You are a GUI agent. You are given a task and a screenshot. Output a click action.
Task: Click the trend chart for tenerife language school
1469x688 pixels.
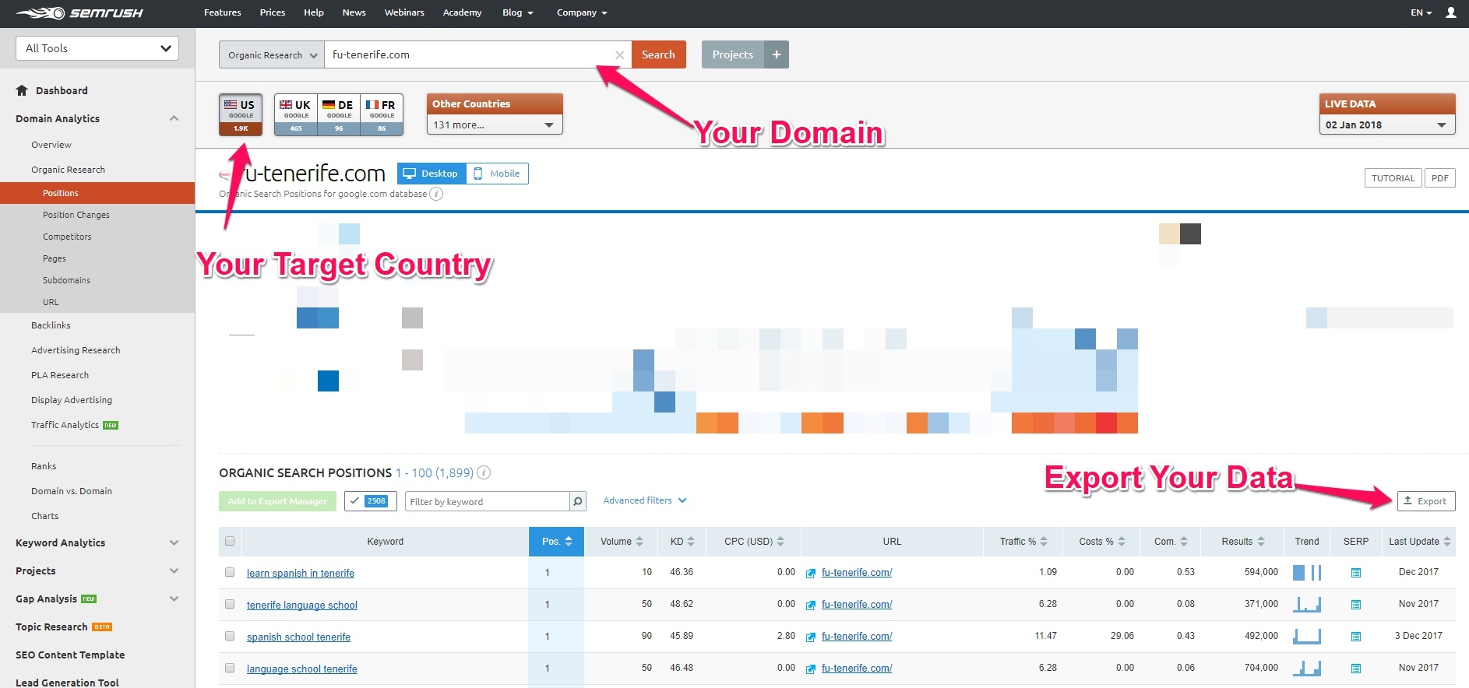tap(1307, 605)
